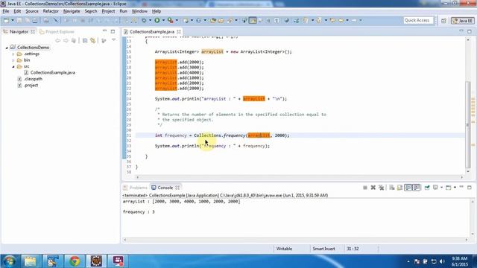Open the File menu
This screenshot has height=268, width=477.
[x=6, y=11]
